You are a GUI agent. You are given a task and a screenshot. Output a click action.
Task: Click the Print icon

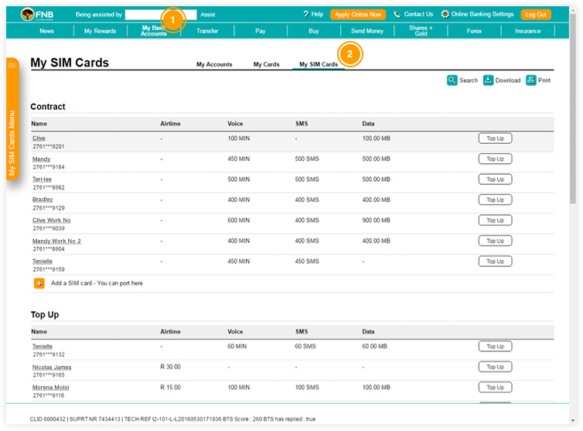click(x=531, y=80)
